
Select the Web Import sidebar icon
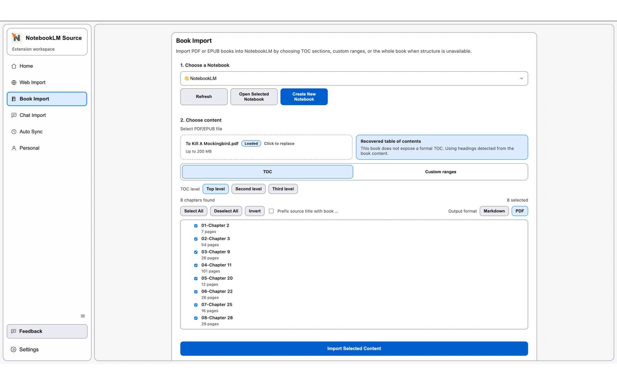(14, 82)
